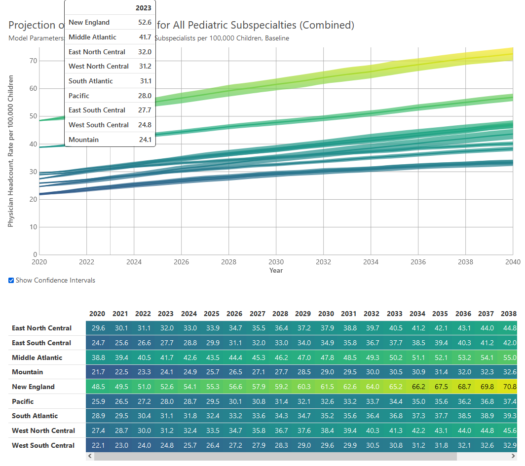Click the West South Central row header
This screenshot has height=466, width=525.
(x=43, y=445)
